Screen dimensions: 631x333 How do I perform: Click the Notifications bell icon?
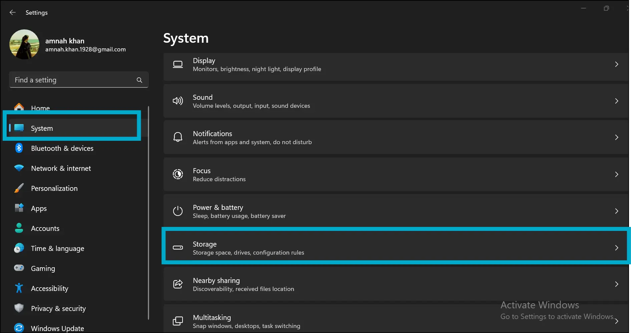click(178, 137)
